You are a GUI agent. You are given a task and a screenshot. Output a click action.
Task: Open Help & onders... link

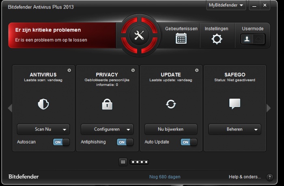pyautogui.click(x=245, y=177)
